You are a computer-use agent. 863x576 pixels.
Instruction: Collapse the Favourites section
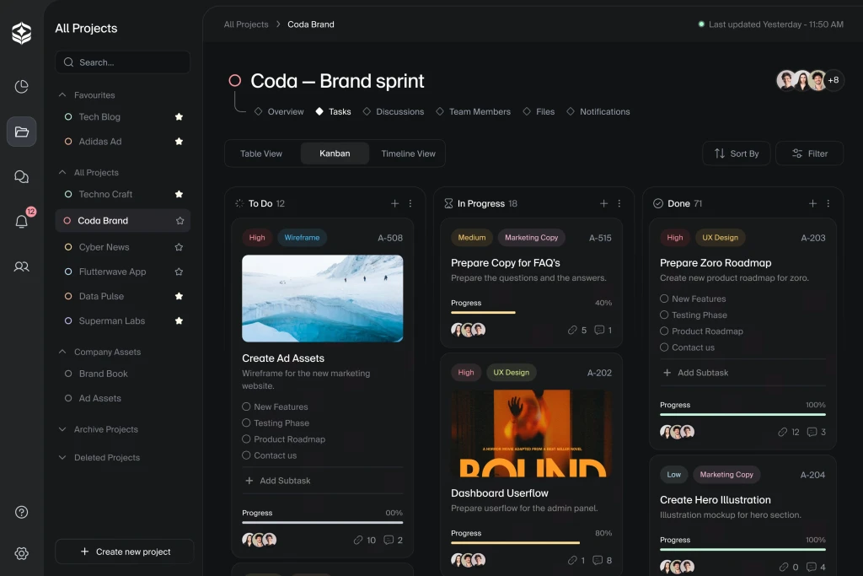click(62, 94)
